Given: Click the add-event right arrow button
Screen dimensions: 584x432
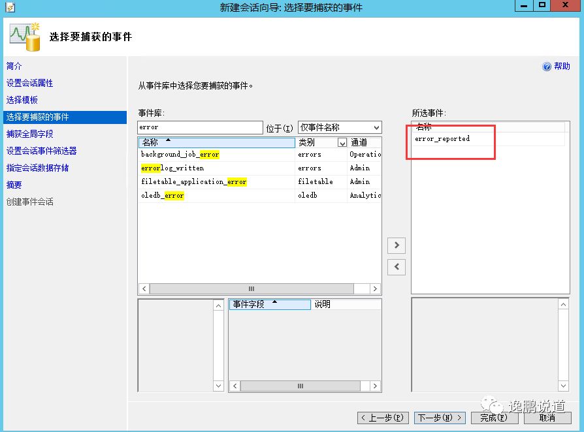Looking at the screenshot, I should (x=397, y=245).
